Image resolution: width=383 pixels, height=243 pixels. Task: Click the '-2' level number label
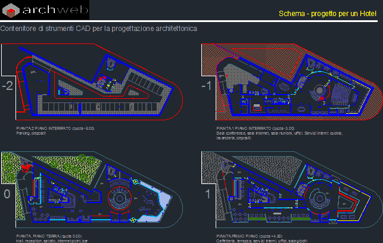8,86
